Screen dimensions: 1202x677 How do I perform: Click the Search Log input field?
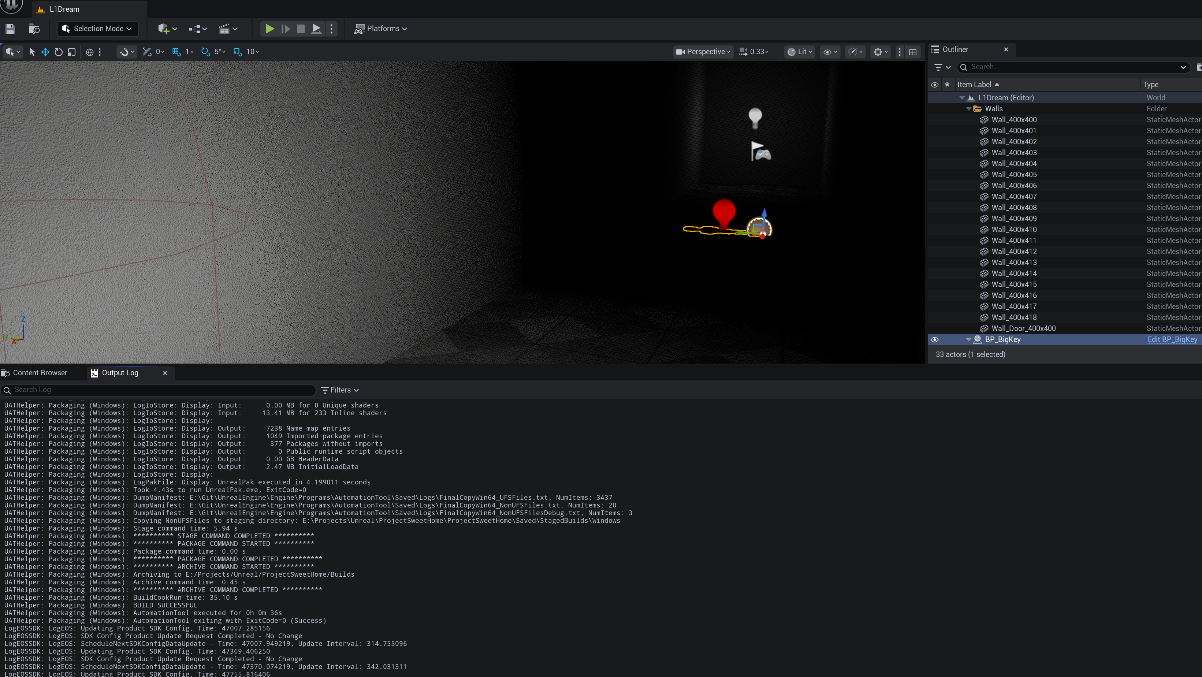[159, 390]
